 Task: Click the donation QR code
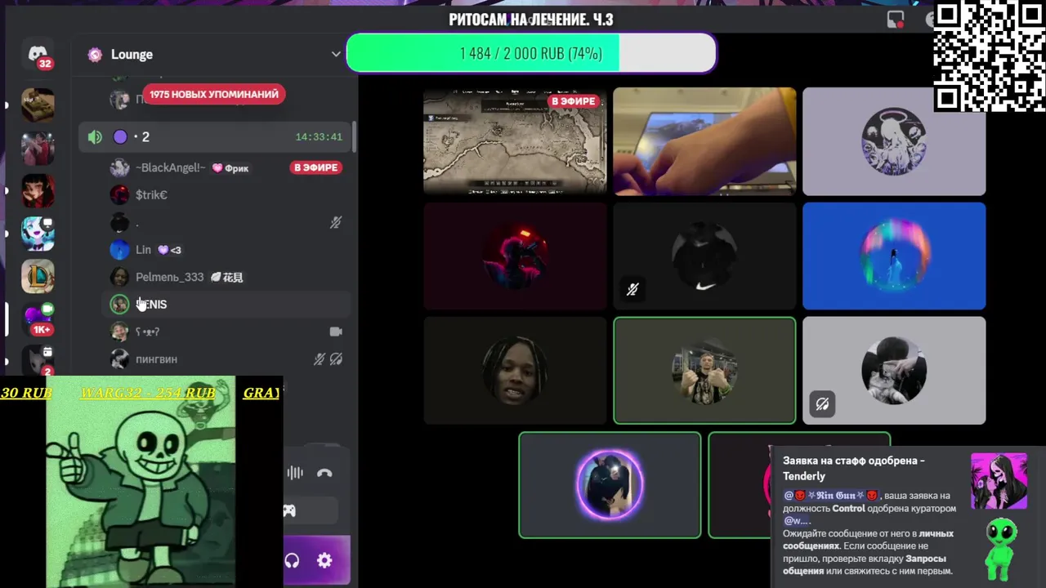point(989,56)
